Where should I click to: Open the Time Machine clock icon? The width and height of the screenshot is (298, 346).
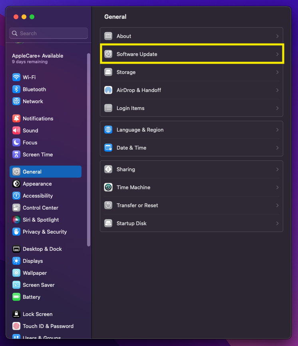(108, 187)
